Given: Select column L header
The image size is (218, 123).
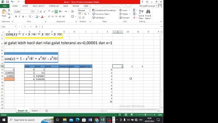Looking at the screenshot, I should coord(118,32).
